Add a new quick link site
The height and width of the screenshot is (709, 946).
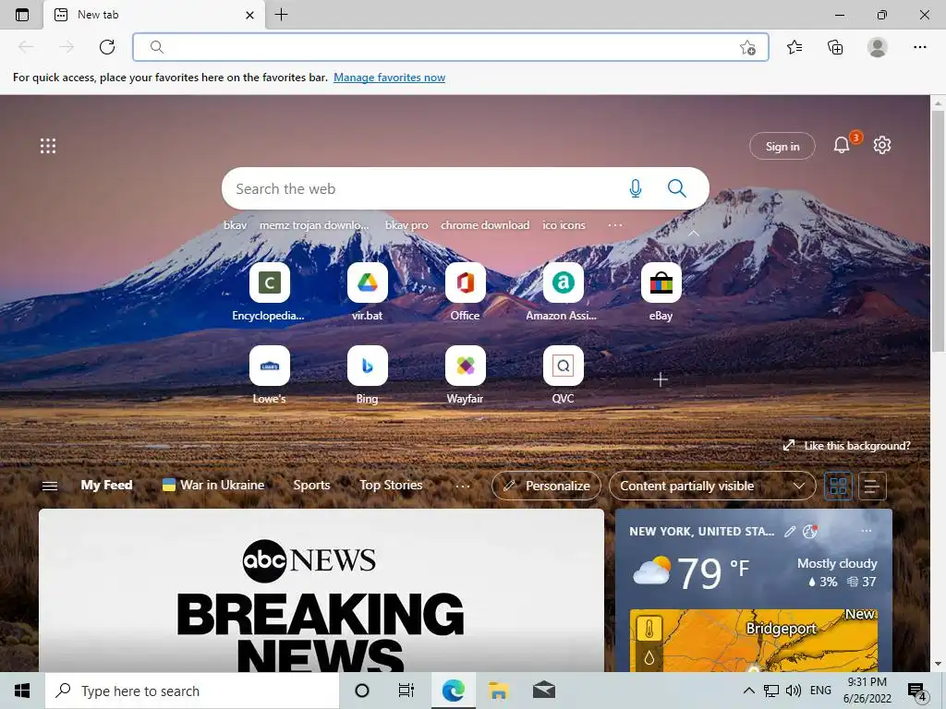[660, 379]
